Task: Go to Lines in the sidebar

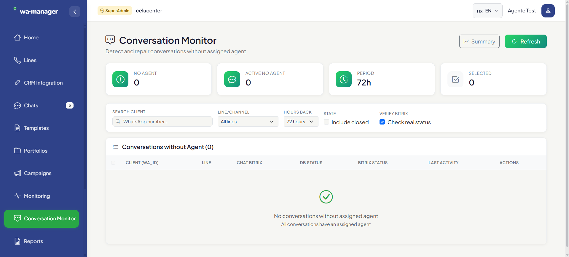Action: coord(42,60)
